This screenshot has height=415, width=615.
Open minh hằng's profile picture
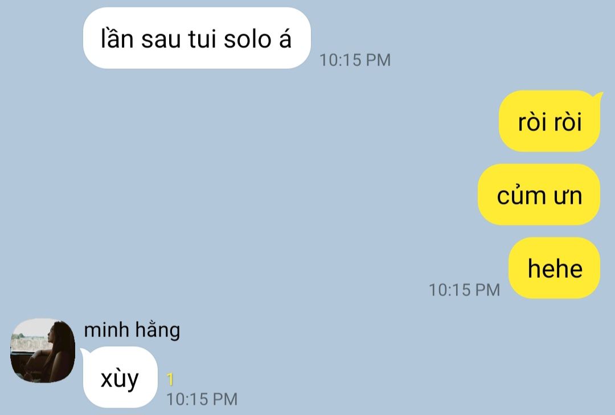coord(42,351)
